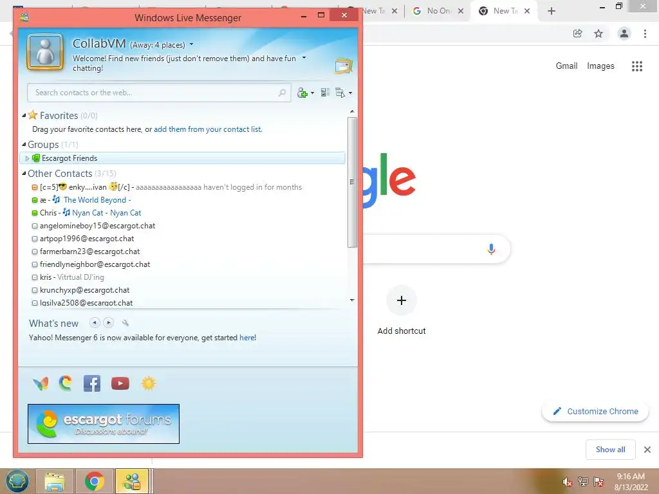The image size is (659, 494).
Task: Click add them from your contact list link
Action: 208,129
